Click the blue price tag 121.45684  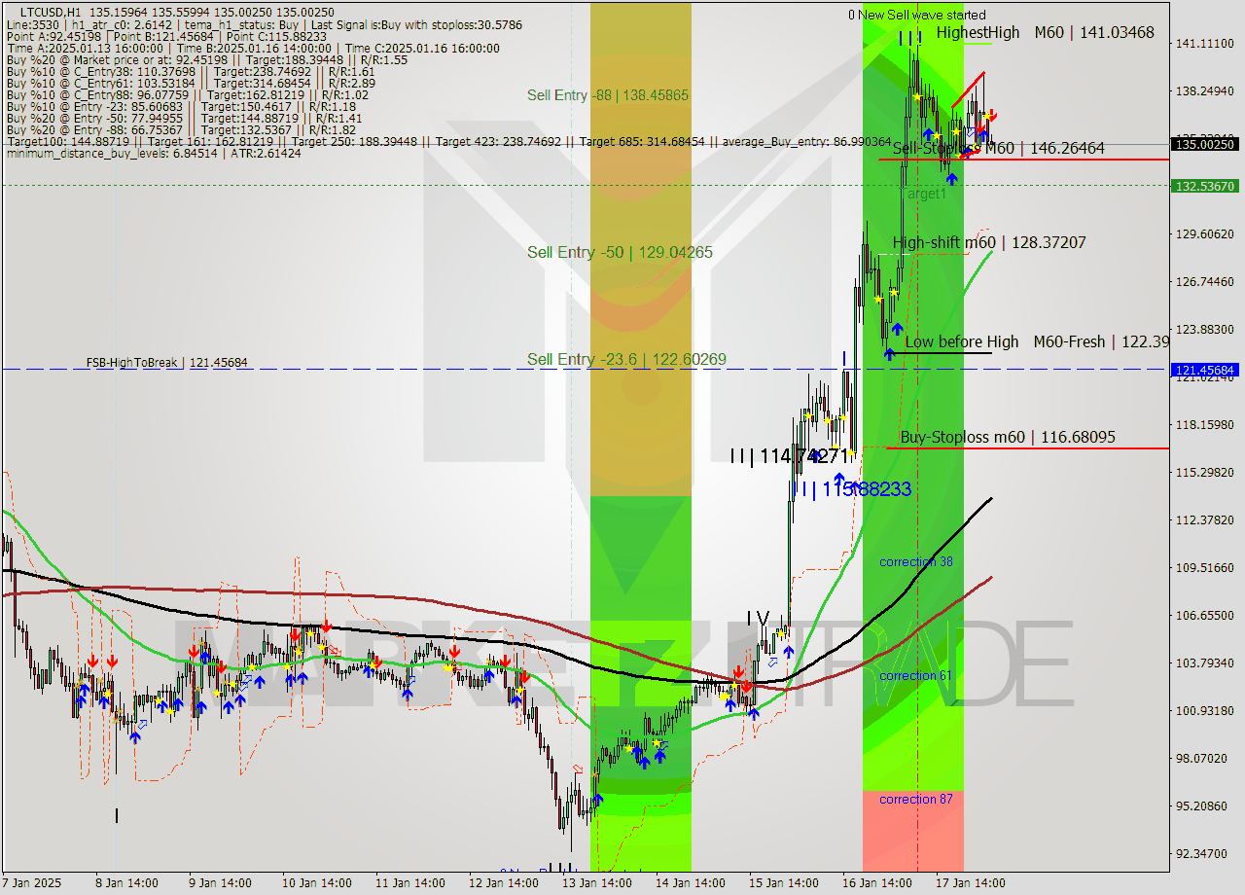pos(1206,370)
